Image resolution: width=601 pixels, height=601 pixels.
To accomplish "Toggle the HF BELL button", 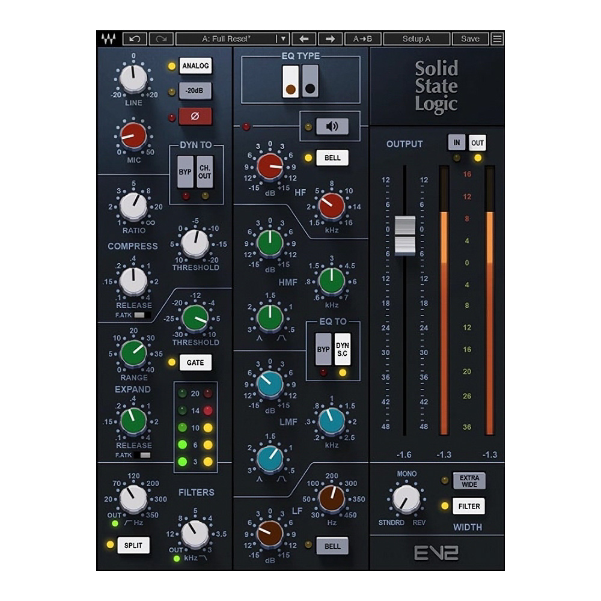I will pyautogui.click(x=332, y=158).
